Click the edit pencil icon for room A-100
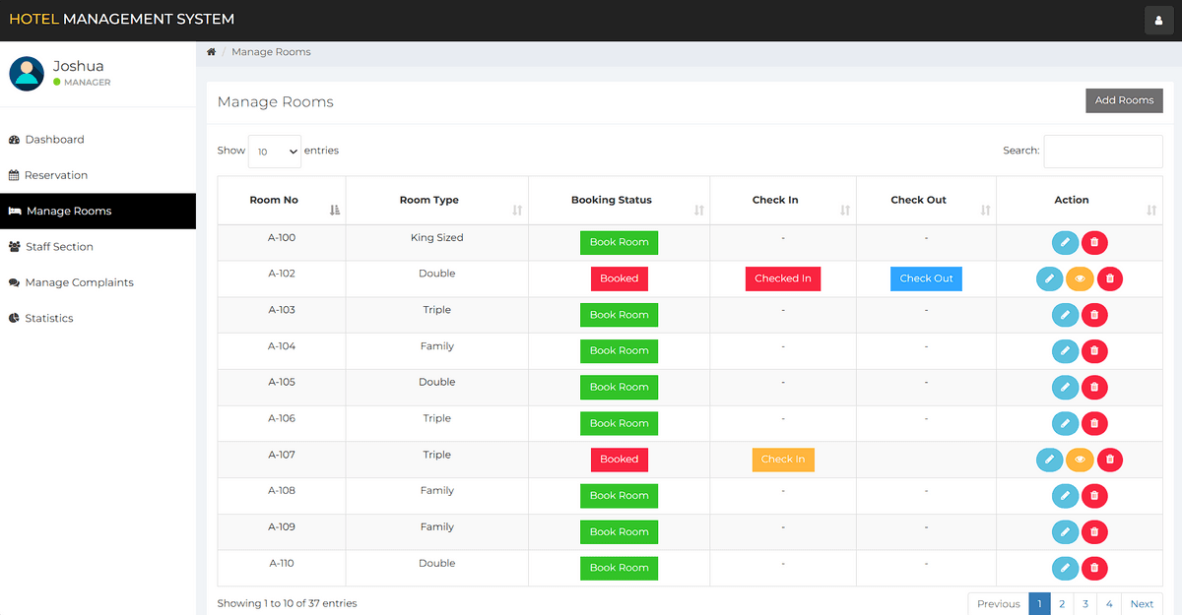The width and height of the screenshot is (1182, 615). click(x=1065, y=243)
